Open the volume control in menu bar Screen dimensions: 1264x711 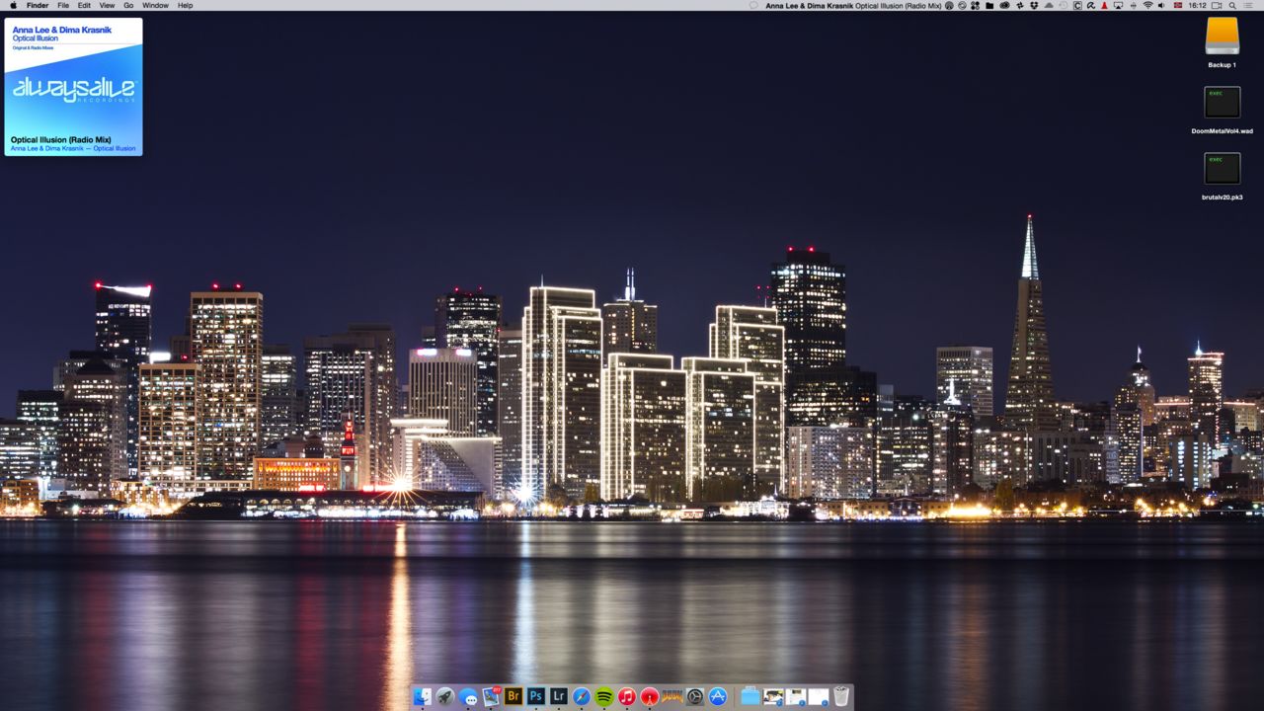(x=1162, y=6)
